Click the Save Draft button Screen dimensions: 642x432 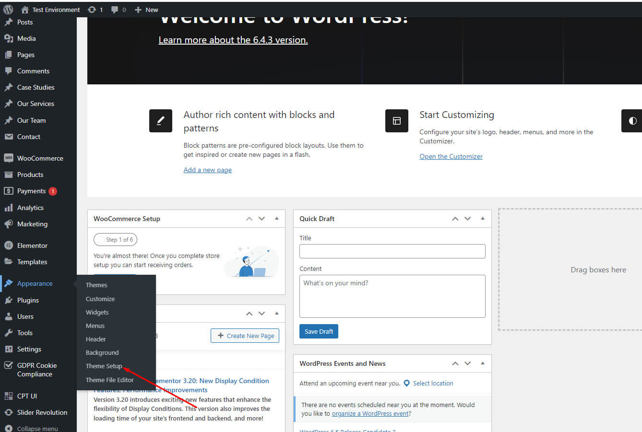point(319,331)
